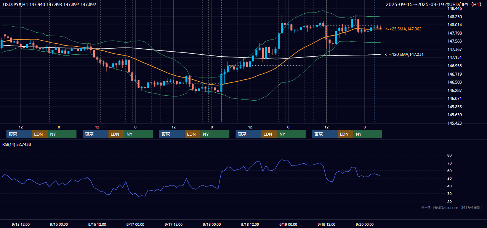Select the NY session block above 9/16 00:00
The height and width of the screenshot is (228, 487).
click(x=62, y=134)
